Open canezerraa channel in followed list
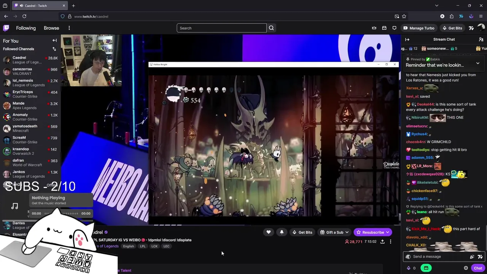Image resolution: width=487 pixels, height=274 pixels. click(x=30, y=71)
